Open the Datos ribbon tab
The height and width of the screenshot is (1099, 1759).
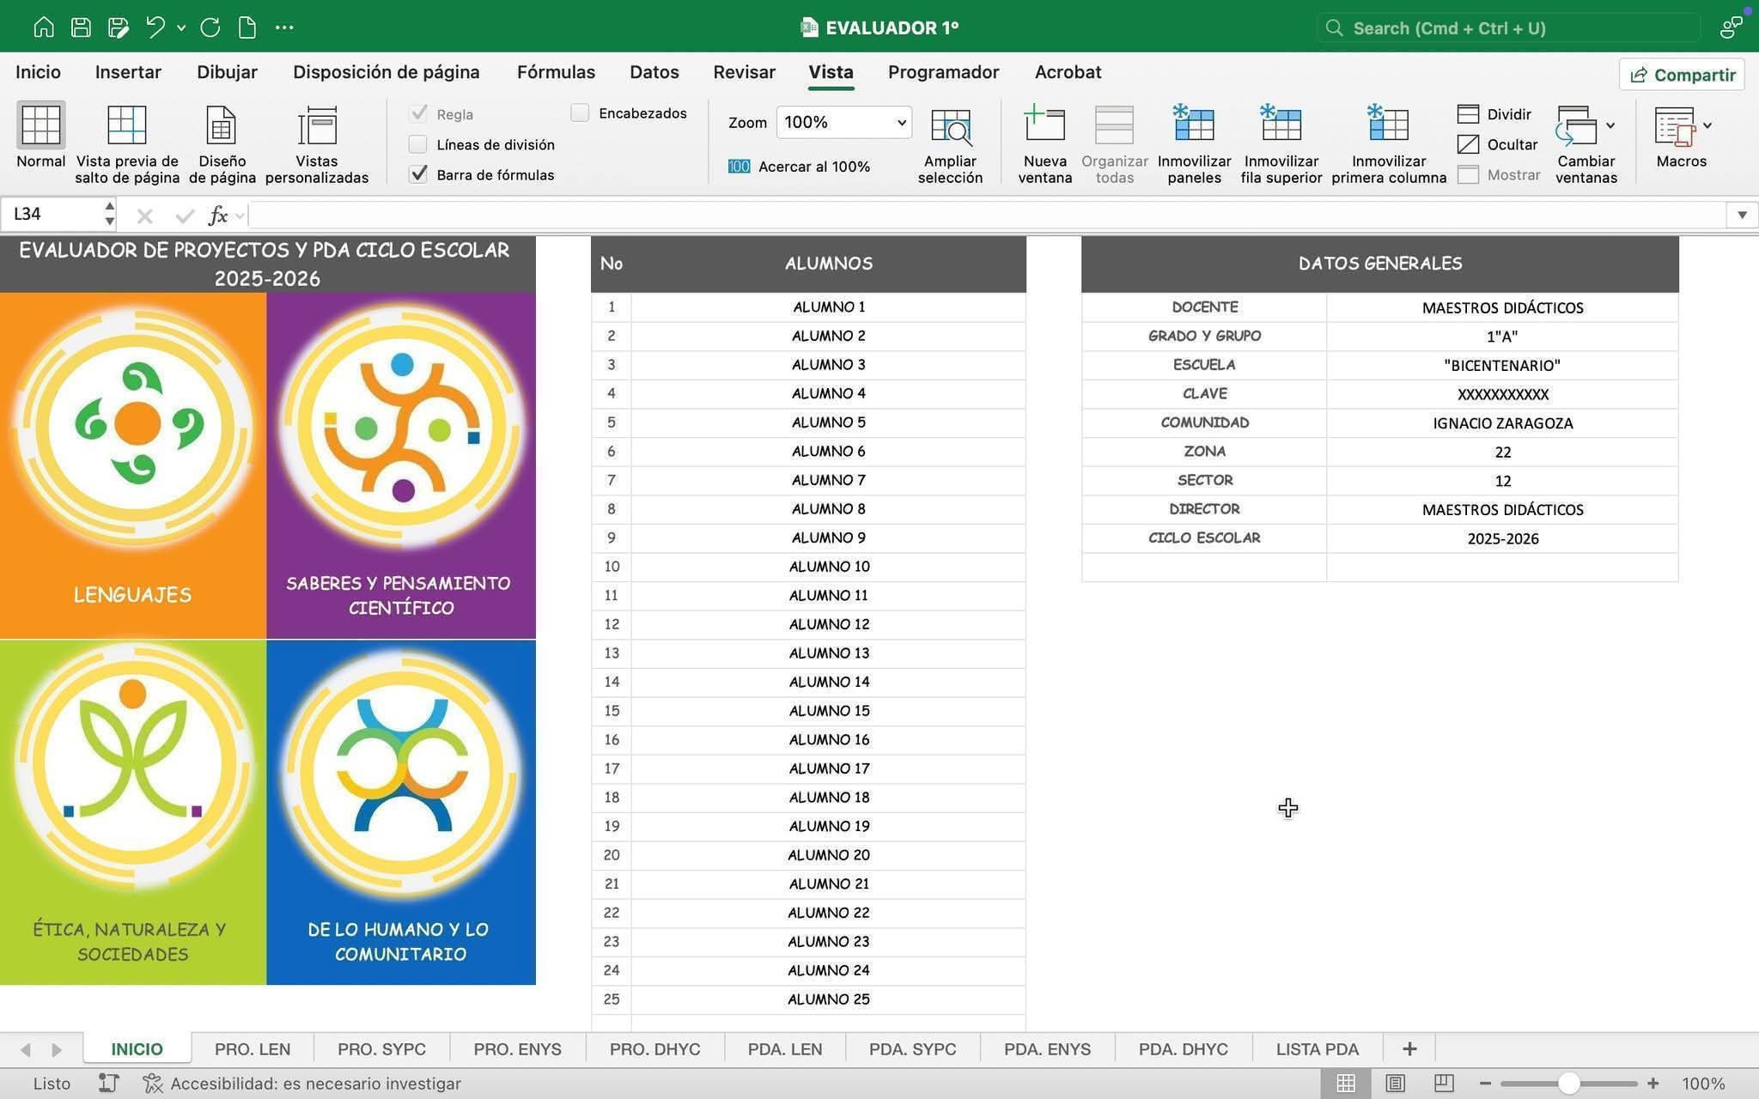(654, 72)
